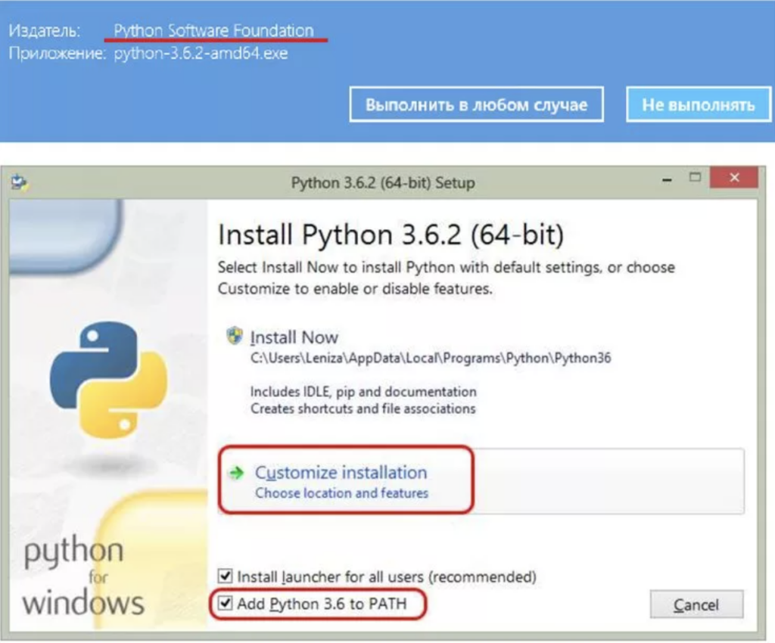Click Install Now option
The width and height of the screenshot is (775, 643).
click(294, 337)
